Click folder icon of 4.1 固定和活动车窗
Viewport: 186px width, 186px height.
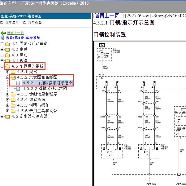pos(7,44)
